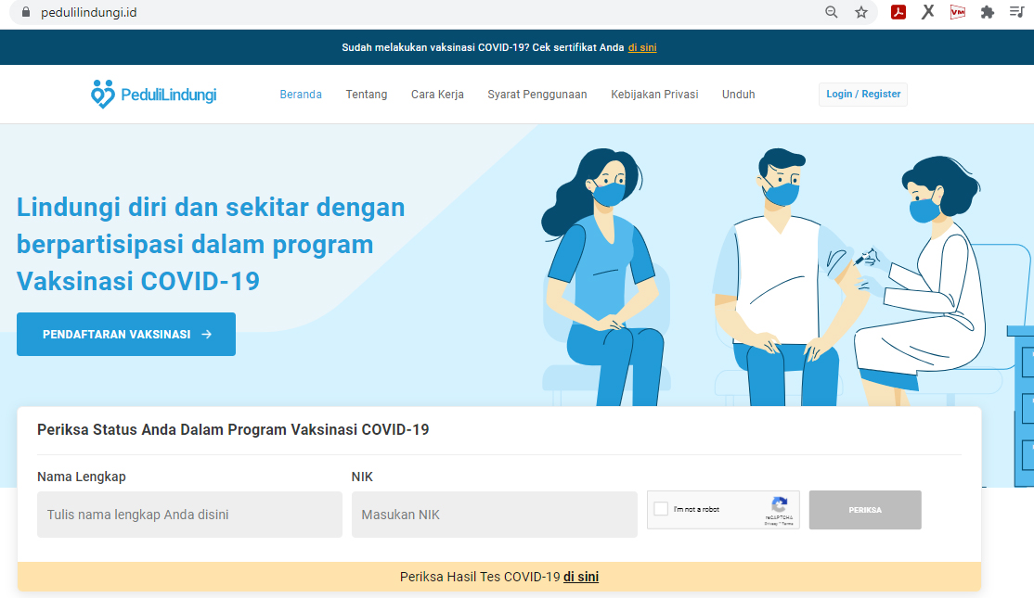Open the Beranda menu item
This screenshot has width=1034, height=598.
point(301,95)
